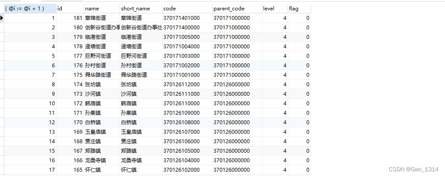The width and height of the screenshot is (445, 176).
Task: Select code cell 370171400000
Action: (x=188, y=28)
